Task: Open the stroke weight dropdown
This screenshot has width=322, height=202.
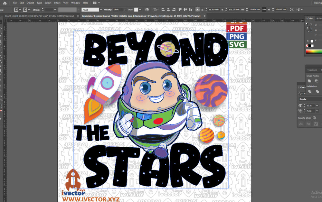Action: tap(55, 10)
